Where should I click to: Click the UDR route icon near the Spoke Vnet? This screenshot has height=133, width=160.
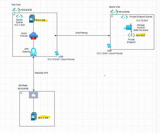pos(109,46)
